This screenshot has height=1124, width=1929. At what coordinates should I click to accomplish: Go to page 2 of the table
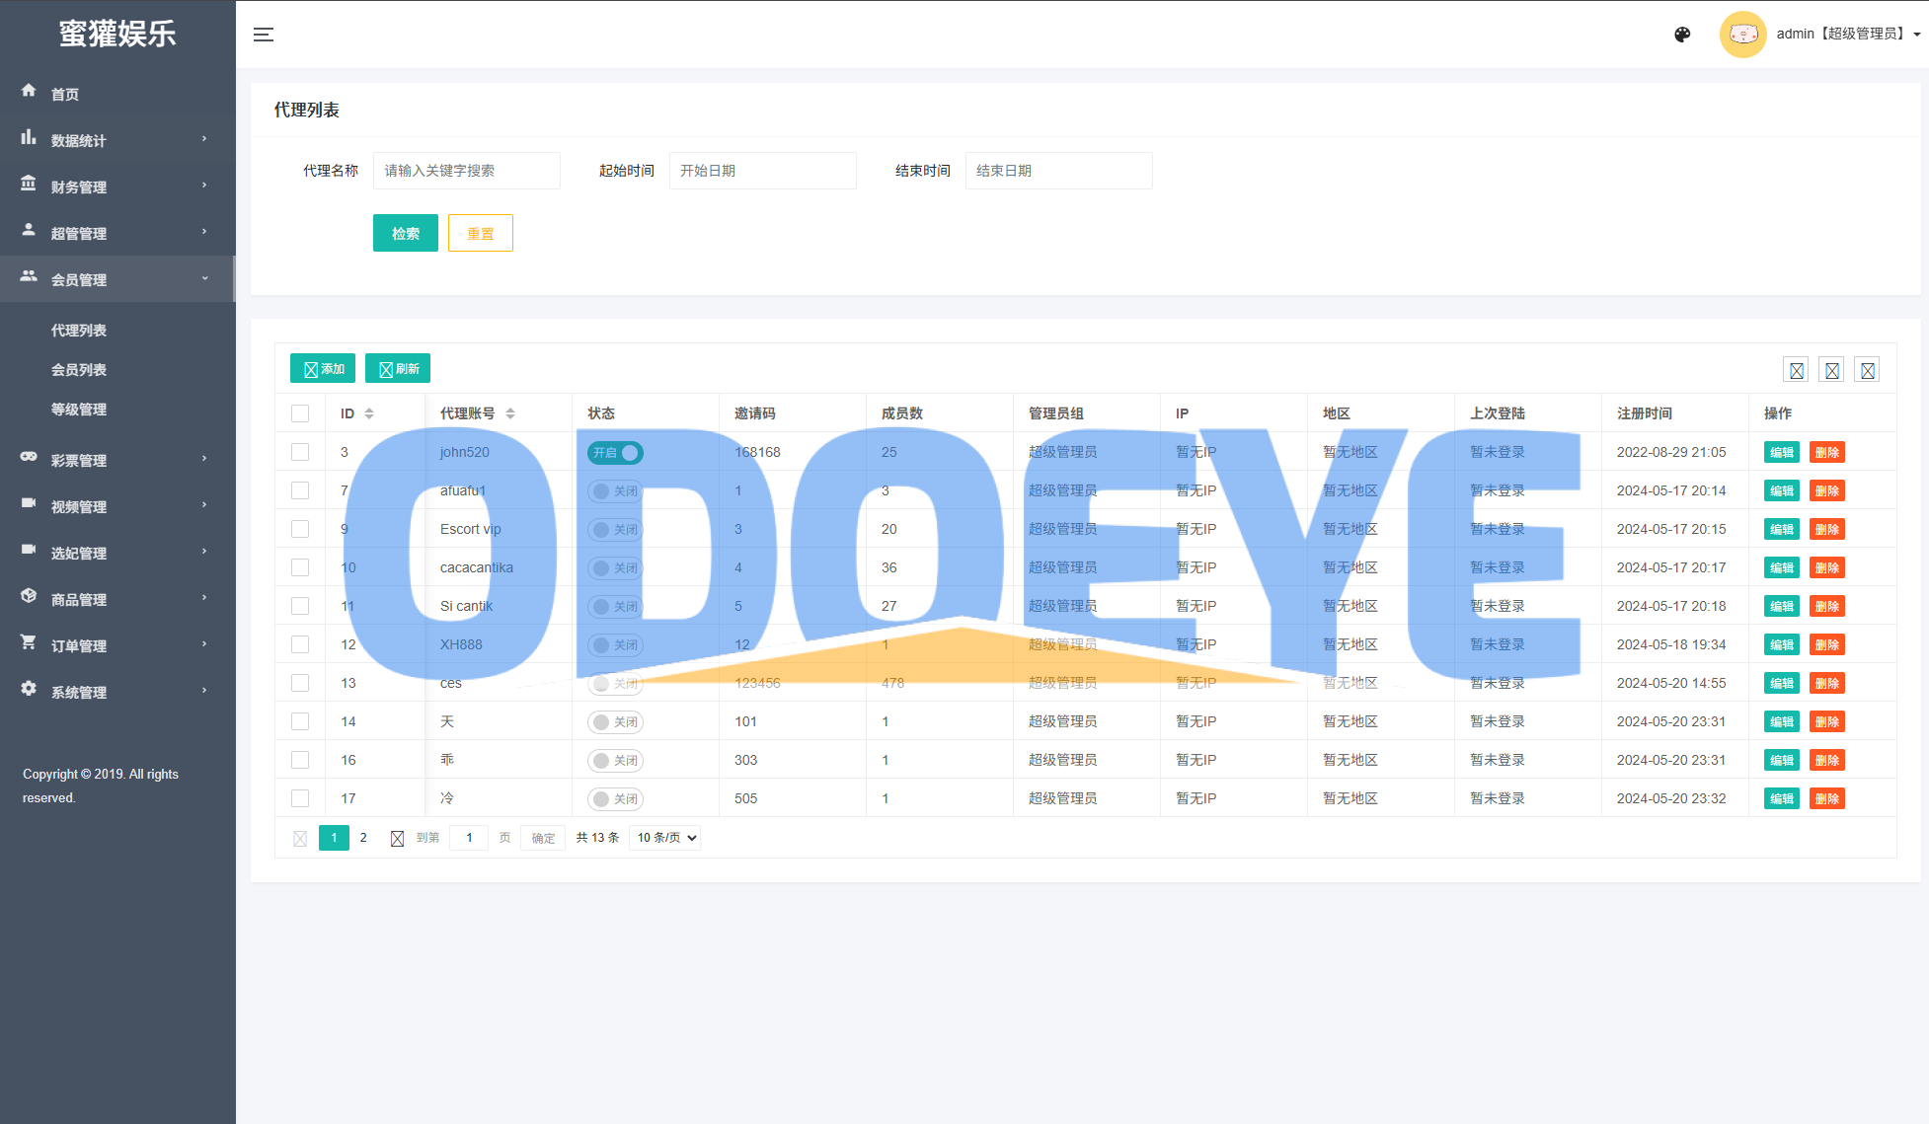pyautogui.click(x=363, y=838)
